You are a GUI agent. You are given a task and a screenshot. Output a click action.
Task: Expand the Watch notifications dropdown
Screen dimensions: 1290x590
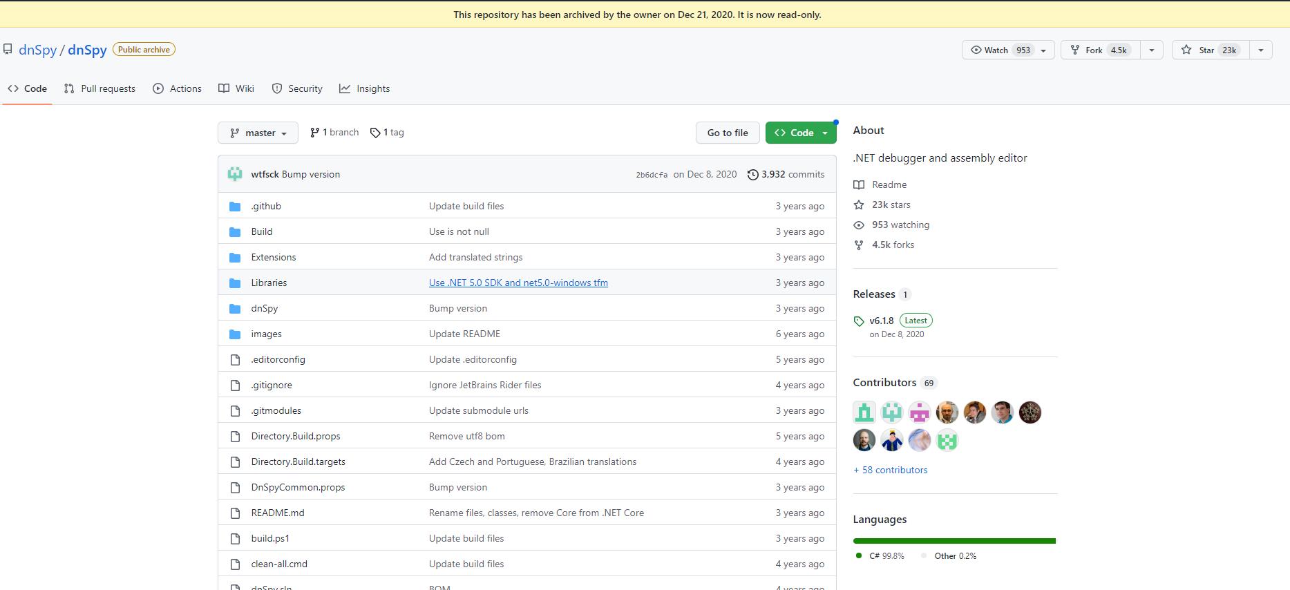(x=1008, y=50)
